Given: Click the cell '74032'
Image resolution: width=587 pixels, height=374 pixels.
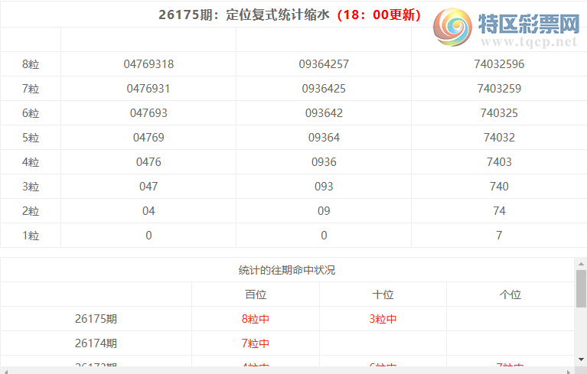Looking at the screenshot, I should click(499, 138).
